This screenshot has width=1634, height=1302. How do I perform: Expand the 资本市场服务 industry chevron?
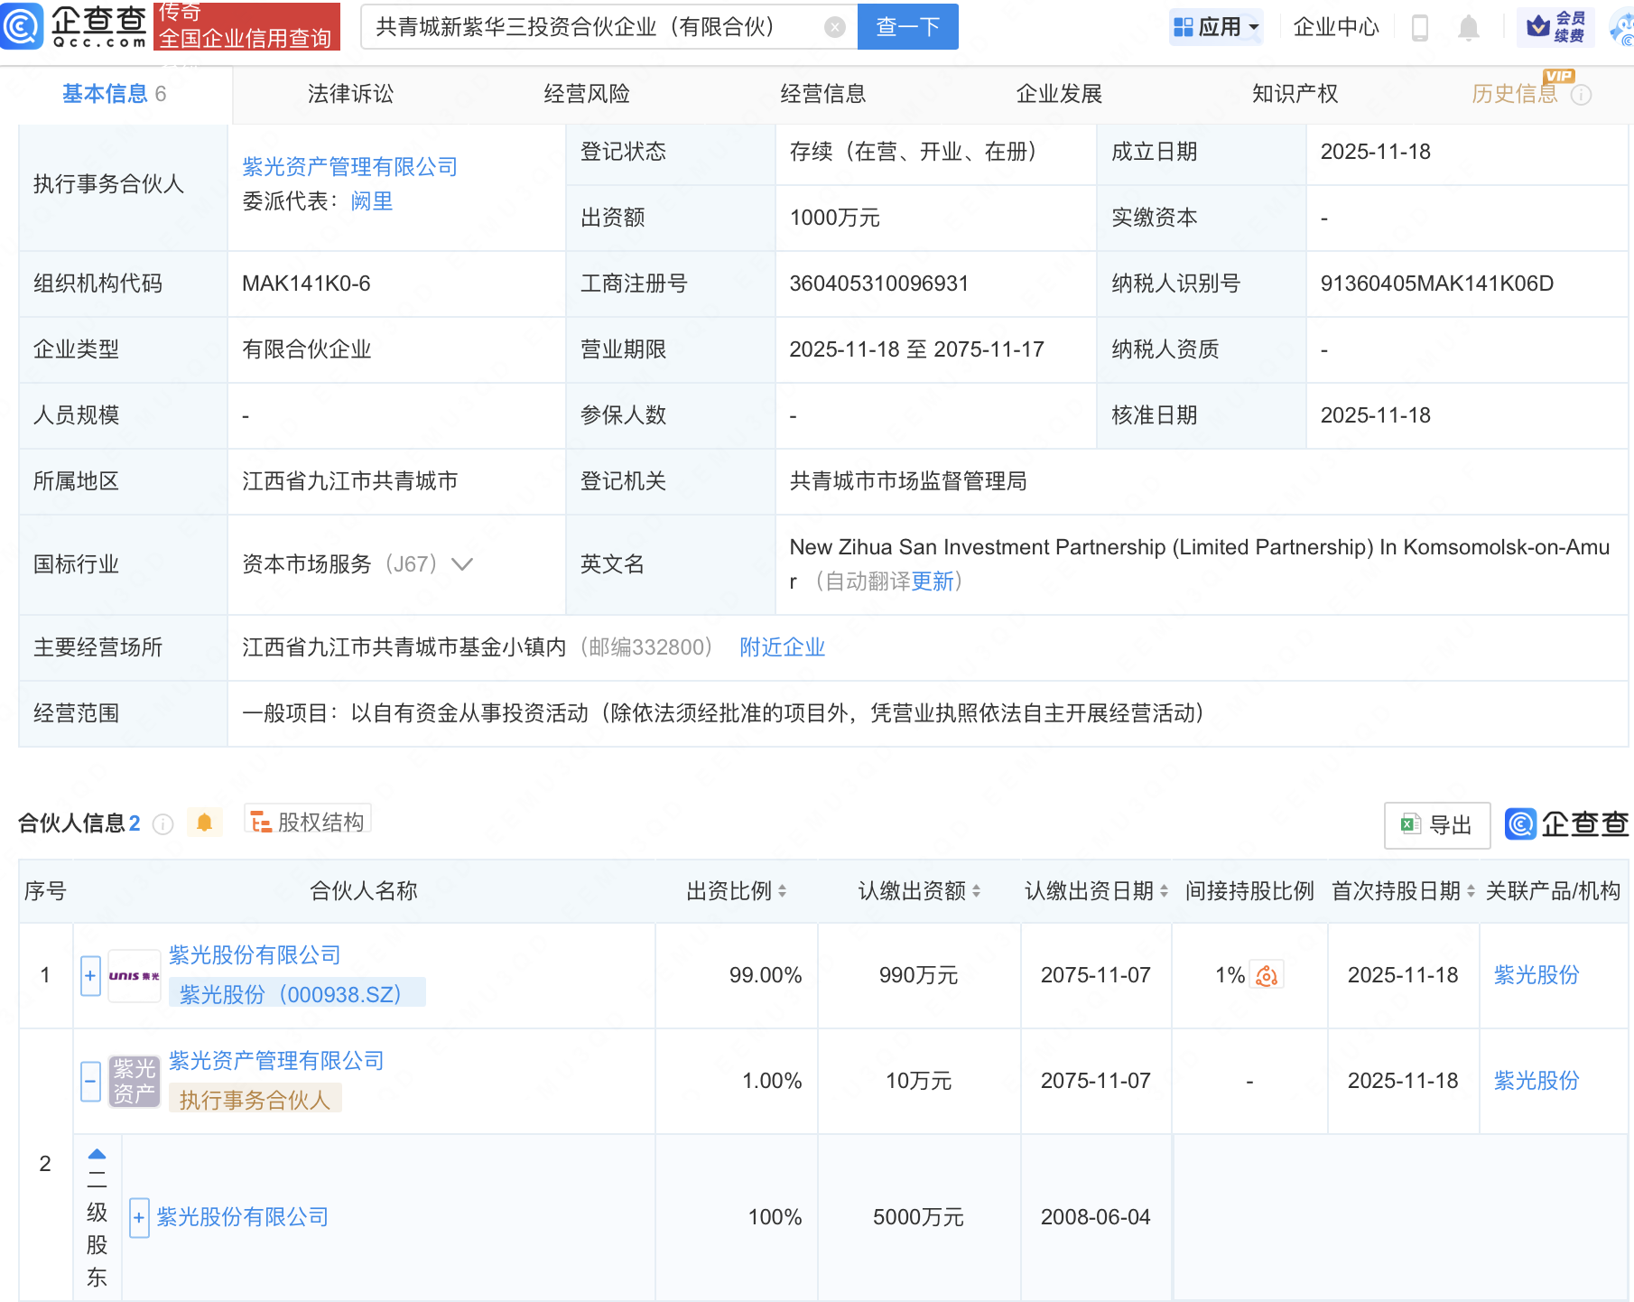(462, 564)
